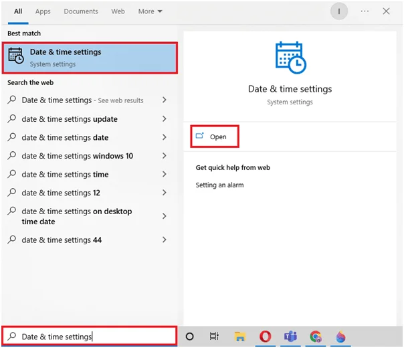Switch to the Documents tab
This screenshot has height=348, width=404.
81,11
